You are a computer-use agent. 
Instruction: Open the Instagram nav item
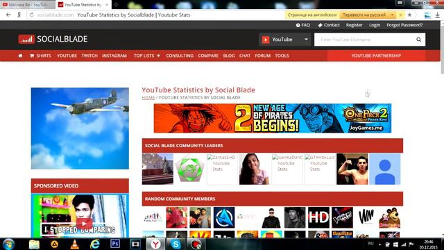pyautogui.click(x=114, y=56)
